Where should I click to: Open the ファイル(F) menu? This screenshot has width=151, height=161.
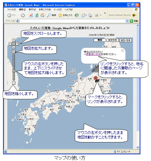point(12,9)
